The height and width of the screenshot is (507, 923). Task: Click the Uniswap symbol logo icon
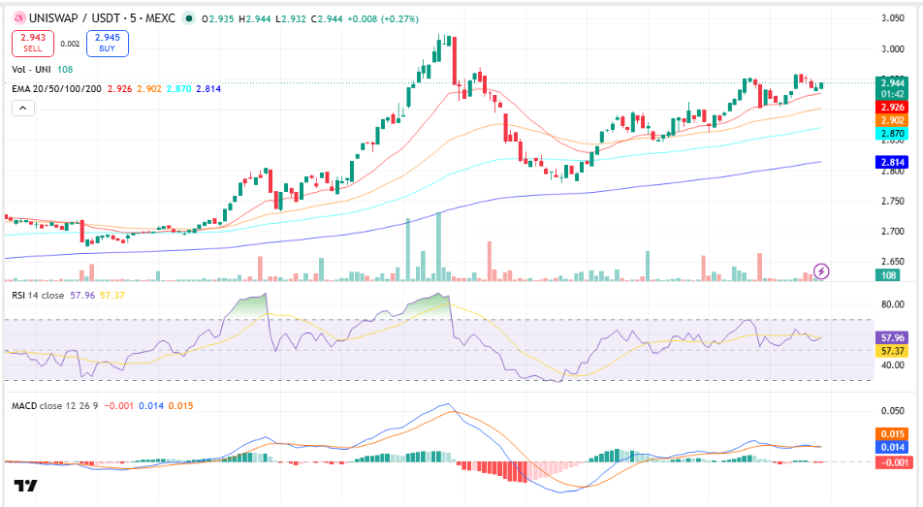click(18, 18)
